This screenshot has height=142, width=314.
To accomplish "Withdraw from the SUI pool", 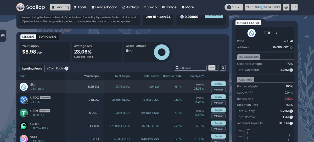I will [x=218, y=90].
